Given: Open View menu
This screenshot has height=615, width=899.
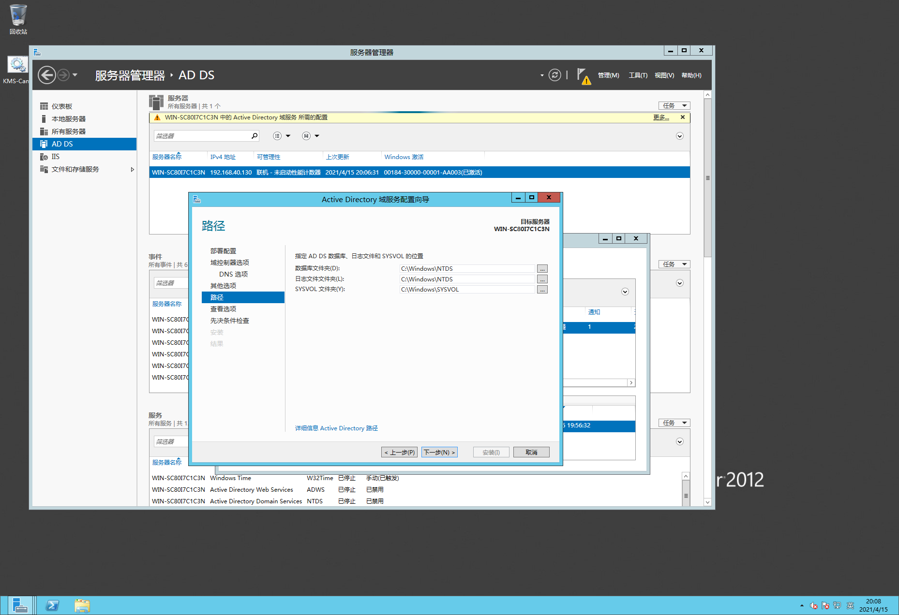Looking at the screenshot, I should [664, 75].
